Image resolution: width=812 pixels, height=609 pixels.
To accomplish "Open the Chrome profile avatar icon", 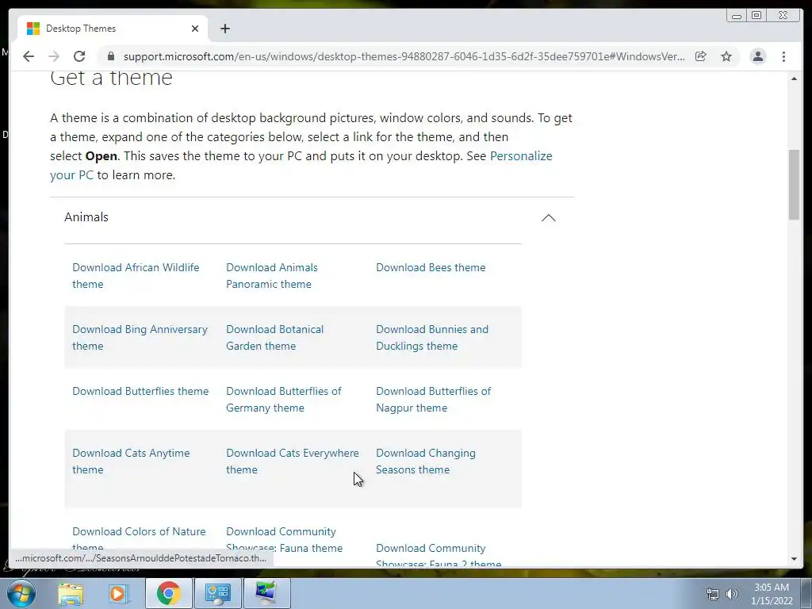I will click(757, 56).
